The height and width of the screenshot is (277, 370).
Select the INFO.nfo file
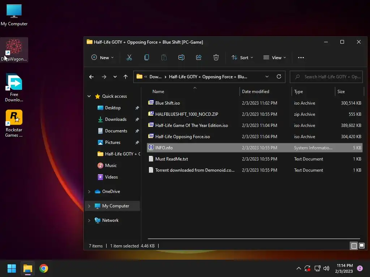click(255, 148)
